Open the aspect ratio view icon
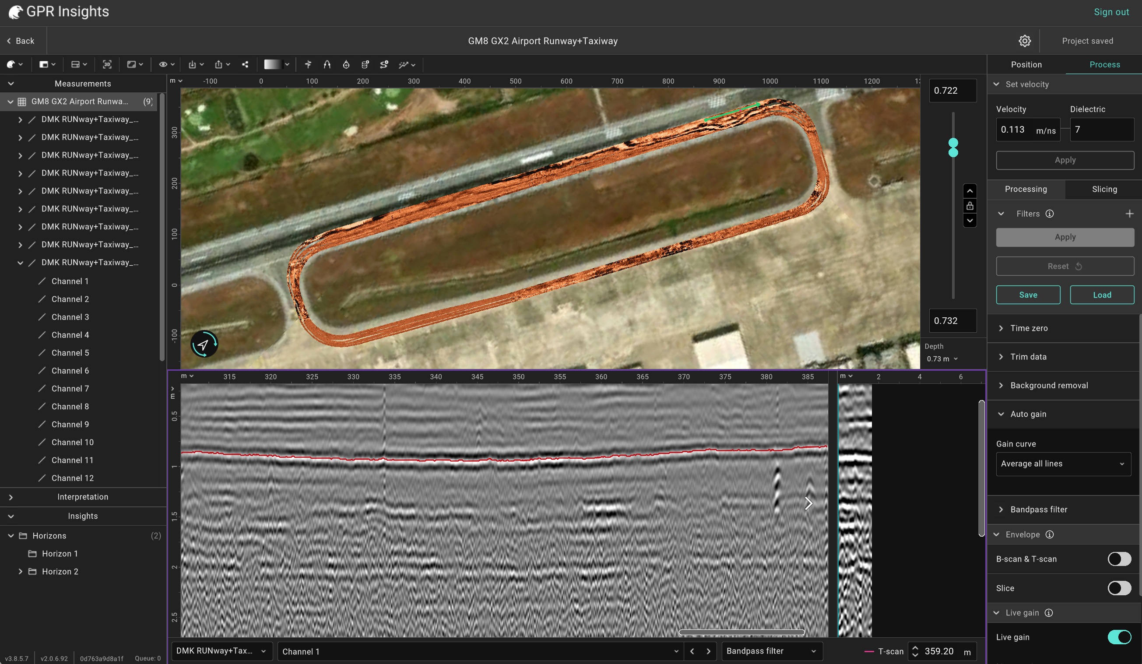 click(x=134, y=64)
